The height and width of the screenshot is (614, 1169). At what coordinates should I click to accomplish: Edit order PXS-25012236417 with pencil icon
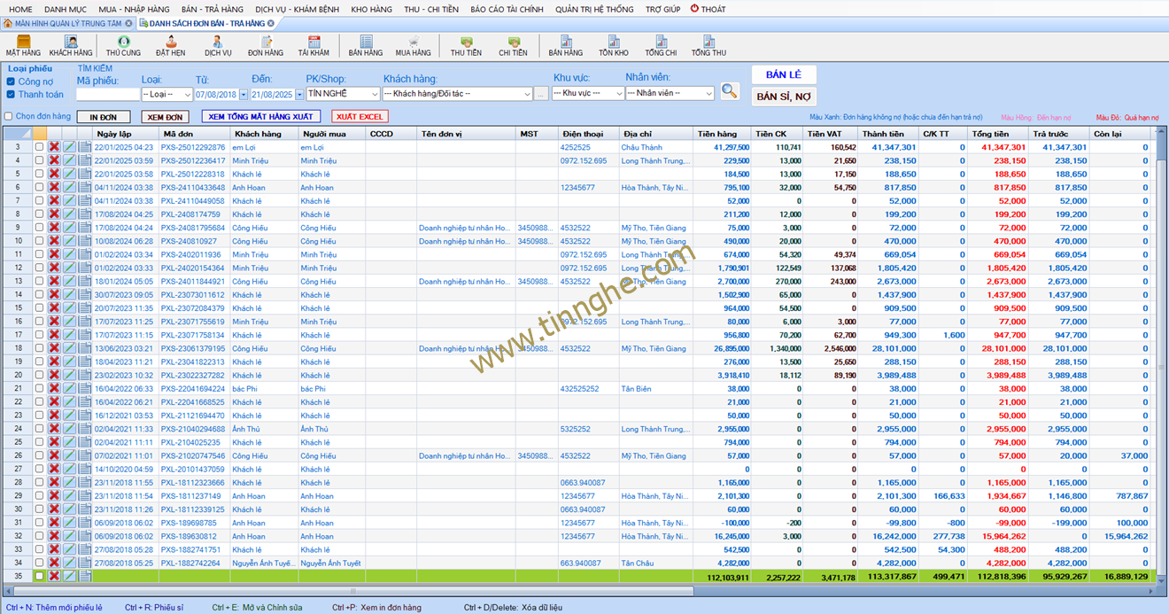69,160
